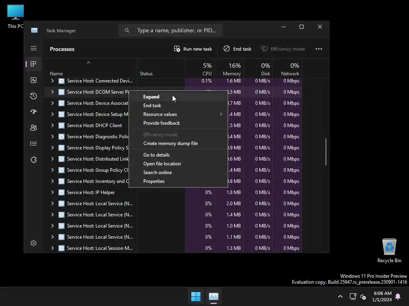Choose Expand in the context menu
Screen dimensions: 409x306
(x=178, y=97)
